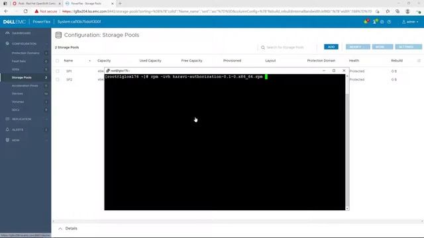Check the SP2 row checkbox

tap(58, 79)
